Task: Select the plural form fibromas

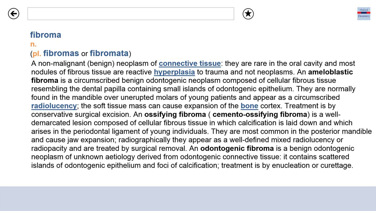Action: [61, 53]
